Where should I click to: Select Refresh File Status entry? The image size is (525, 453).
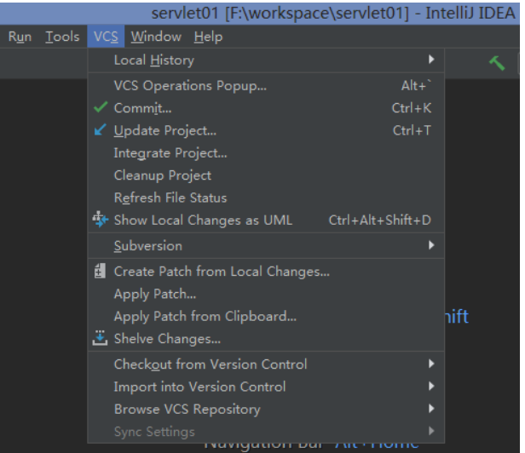point(266,198)
